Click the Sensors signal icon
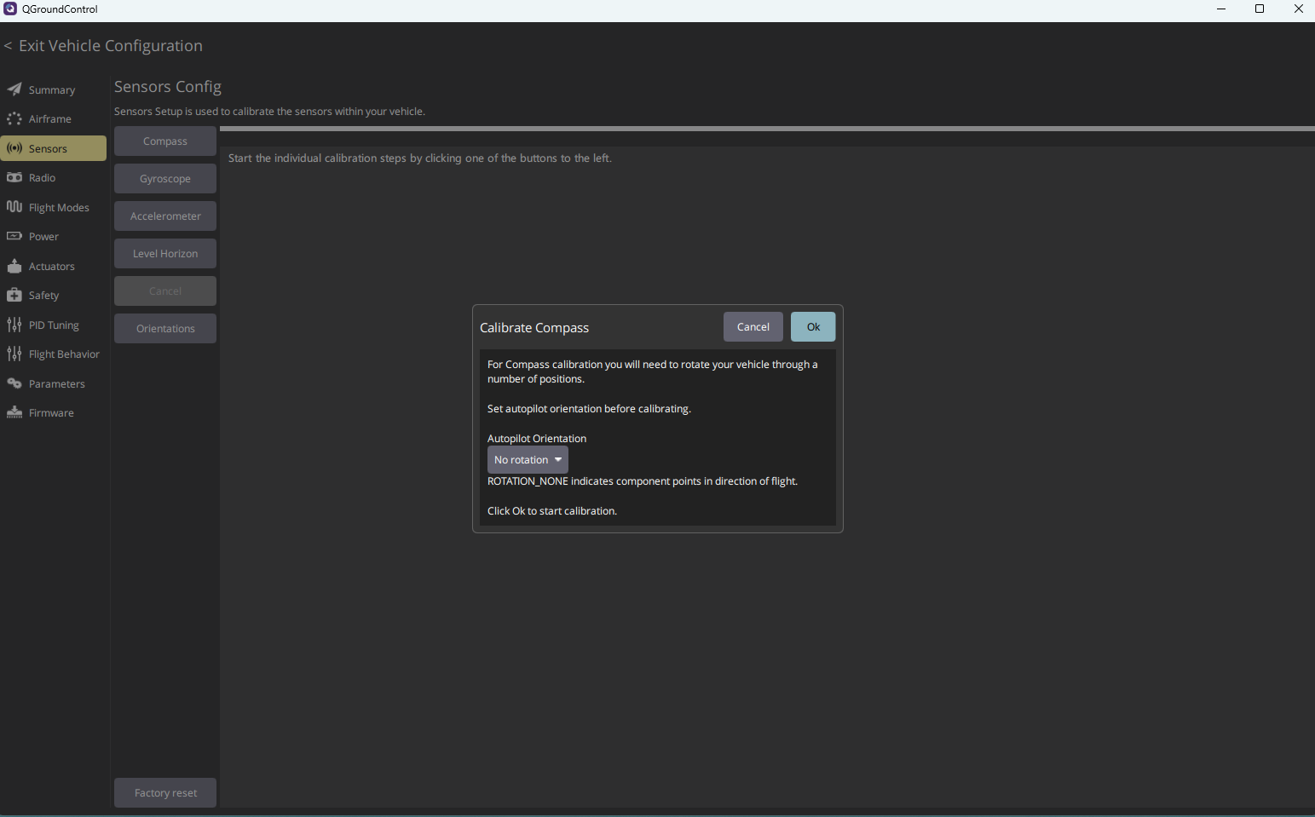Screen dimensions: 1315x817 pos(14,148)
